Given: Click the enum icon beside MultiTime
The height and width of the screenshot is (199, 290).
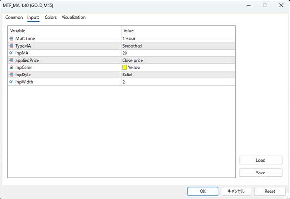Looking at the screenshot, I should pyautogui.click(x=11, y=38).
